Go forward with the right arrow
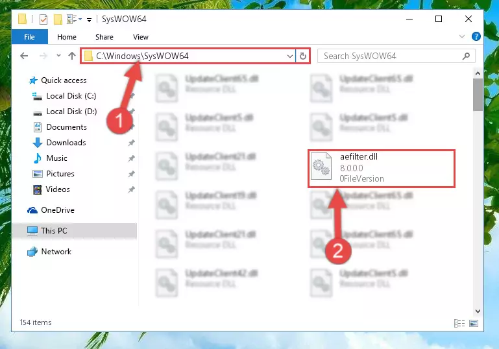 coord(43,56)
